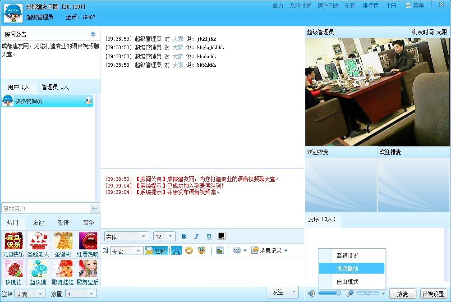Click the 查找用户 search field
The width and height of the screenshot is (451, 302).
coord(46,209)
